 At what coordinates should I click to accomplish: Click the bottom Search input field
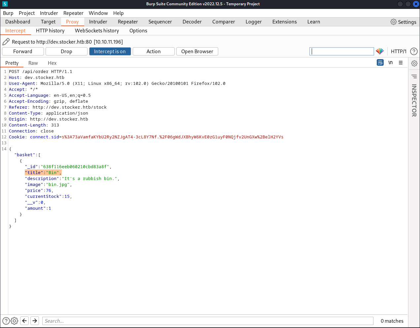coord(207,321)
